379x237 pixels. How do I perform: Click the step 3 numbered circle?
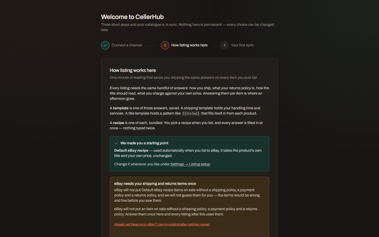click(x=225, y=45)
